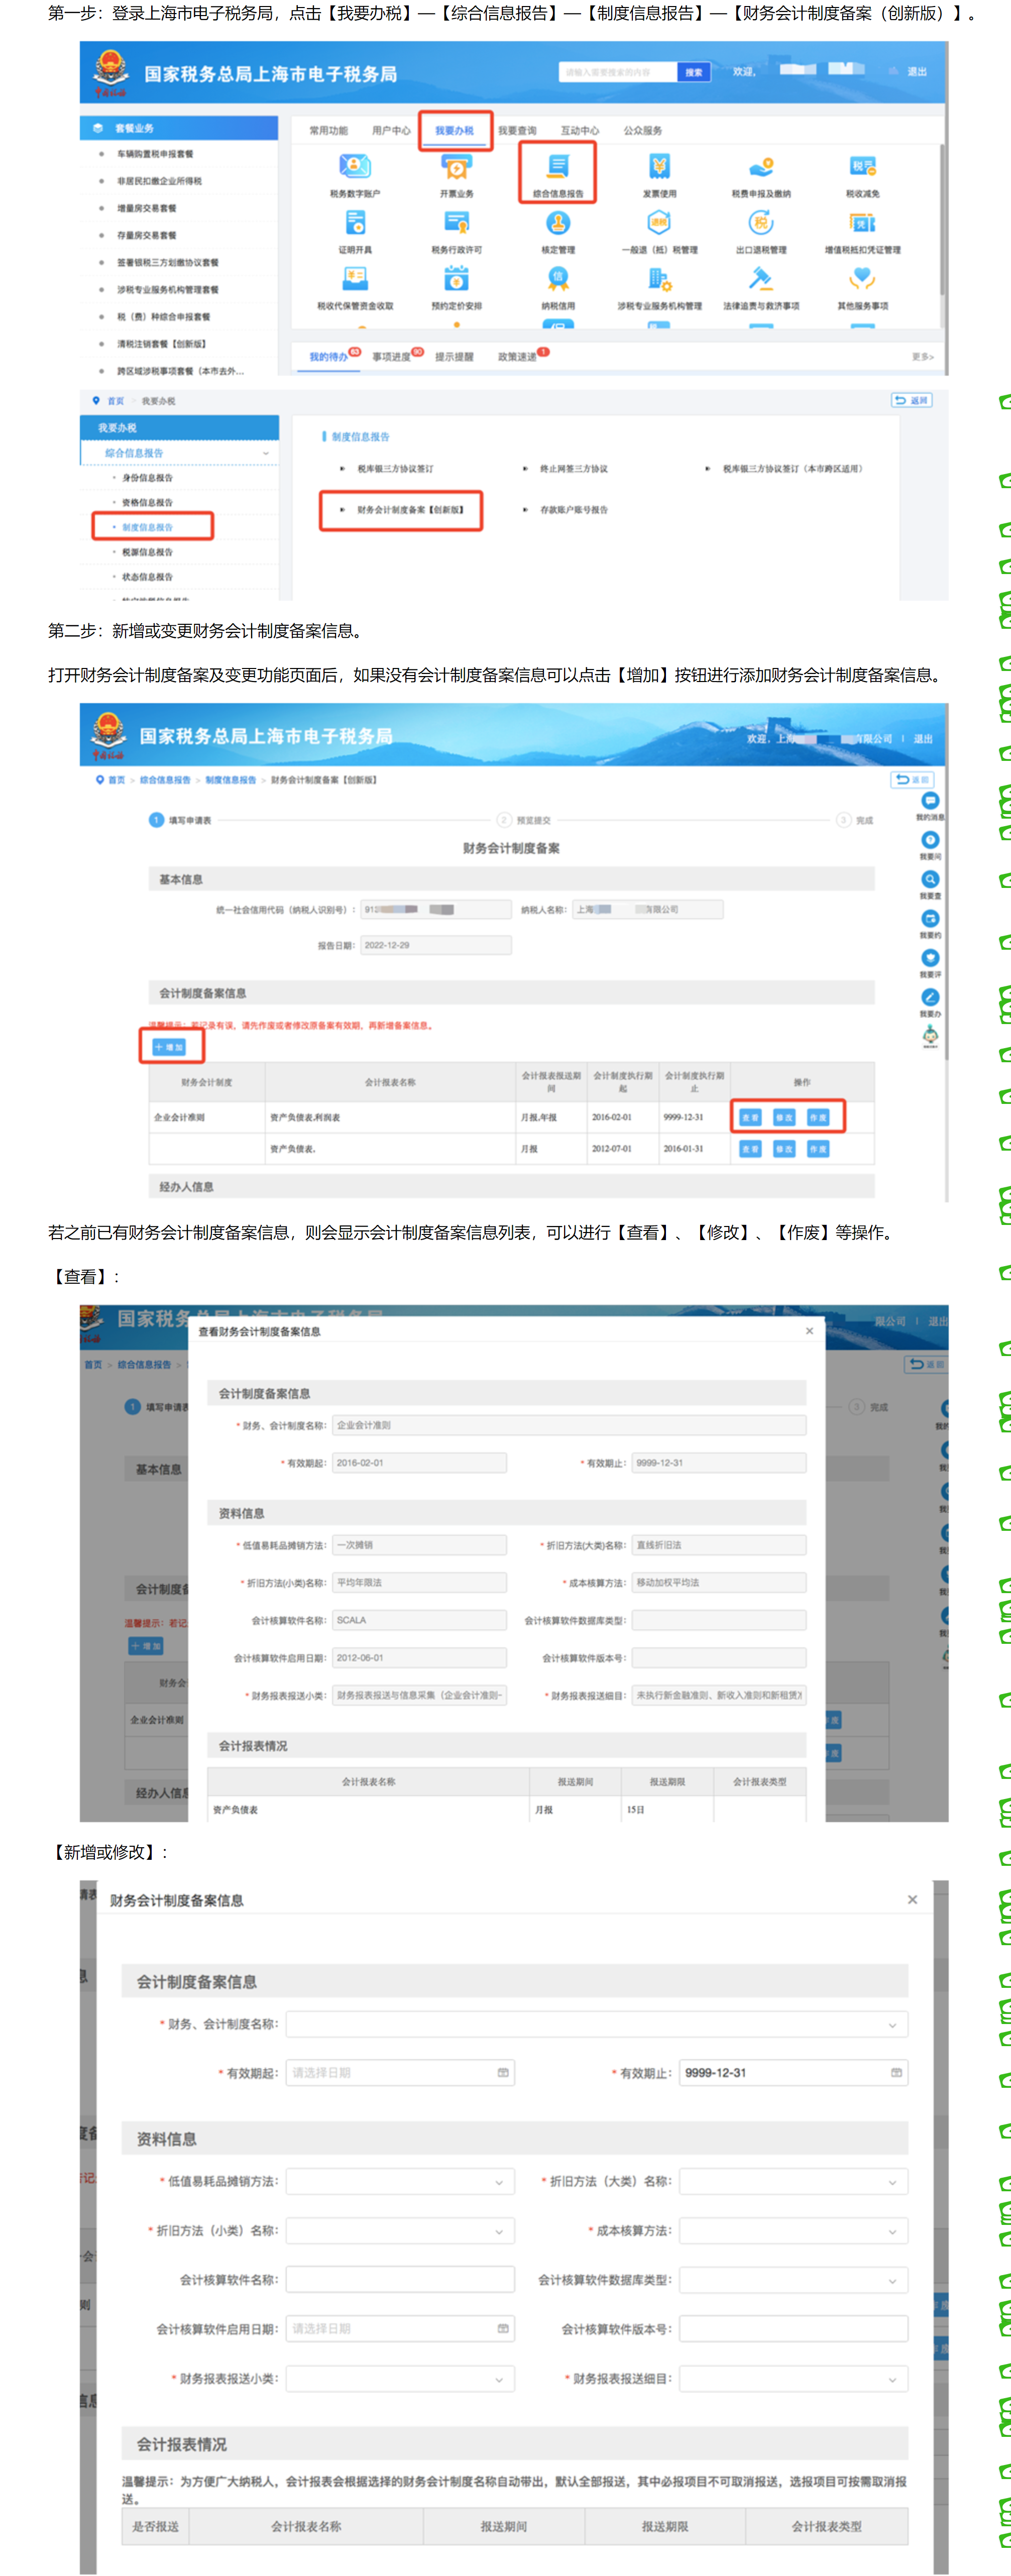Click the scrollbar beside the 我要办税 icon grid
This screenshot has width=1011, height=2576.
click(941, 220)
